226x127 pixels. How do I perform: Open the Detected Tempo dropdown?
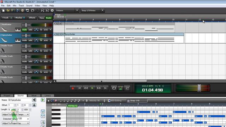(28, 119)
